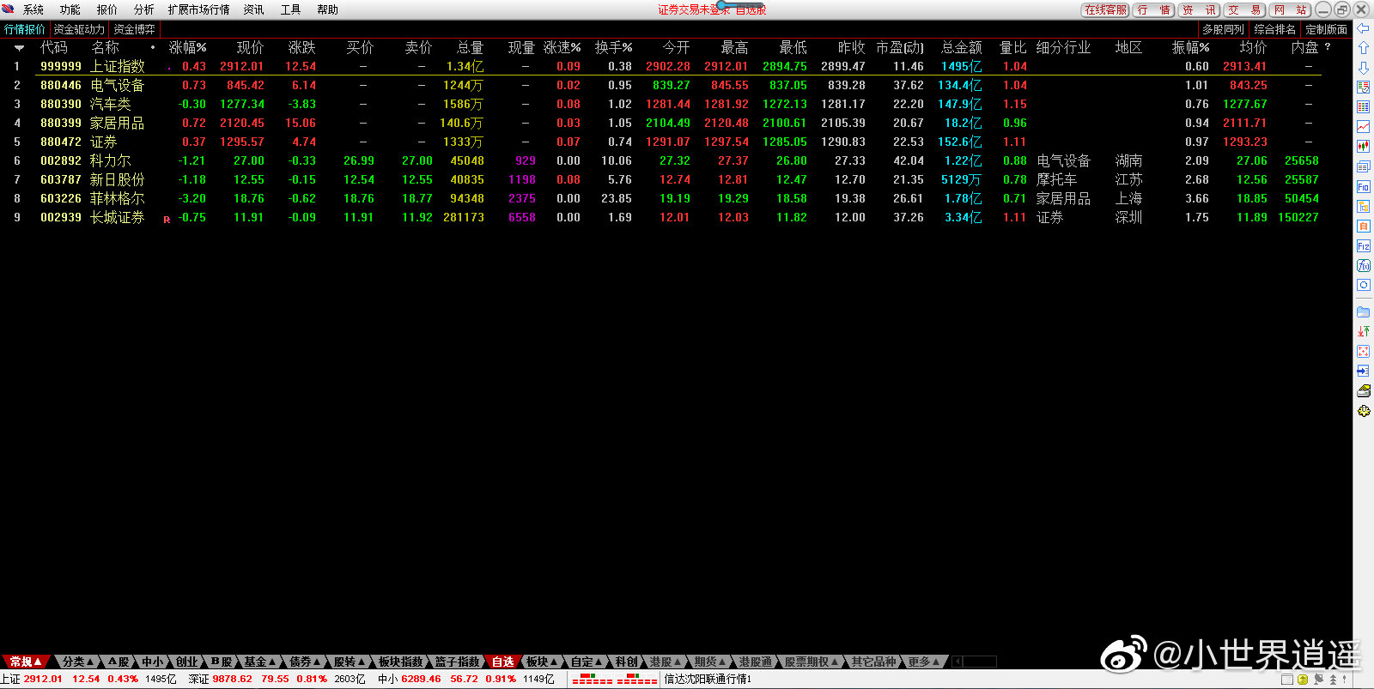Click the blue back arrow in sidebar
The height and width of the screenshot is (689, 1374).
(x=1363, y=29)
